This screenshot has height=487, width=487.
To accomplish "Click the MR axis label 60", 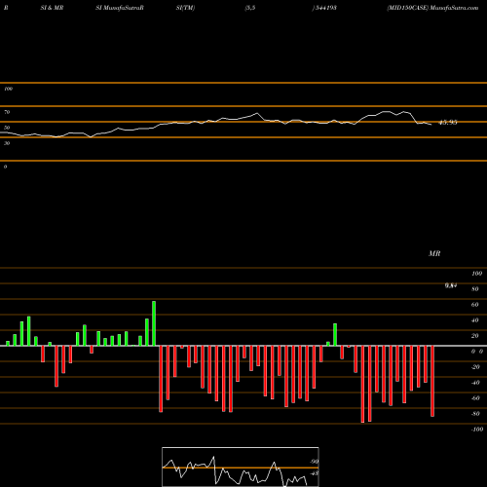I will (x=475, y=305).
